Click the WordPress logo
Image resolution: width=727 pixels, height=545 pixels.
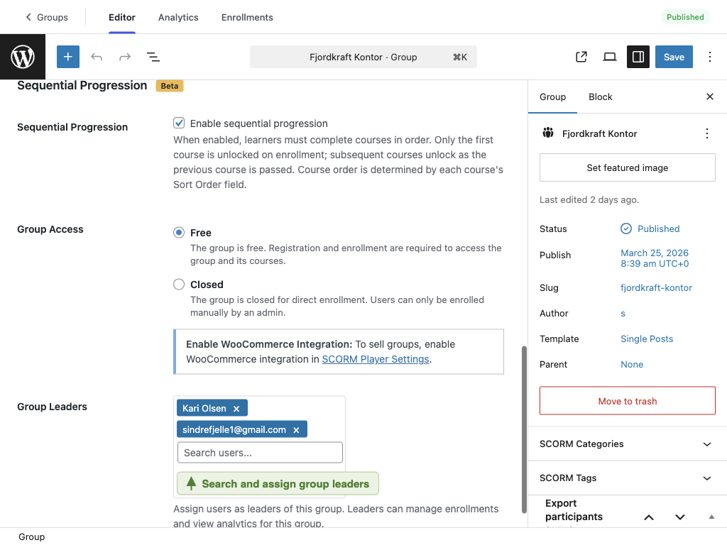pyautogui.click(x=22, y=56)
